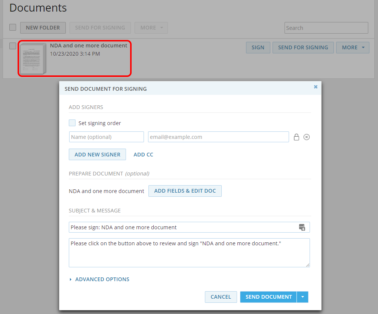Click the lock icon beside the email field
The width and height of the screenshot is (378, 314).
(x=296, y=137)
